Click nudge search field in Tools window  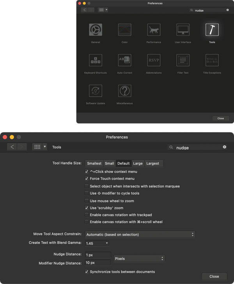click(x=197, y=147)
